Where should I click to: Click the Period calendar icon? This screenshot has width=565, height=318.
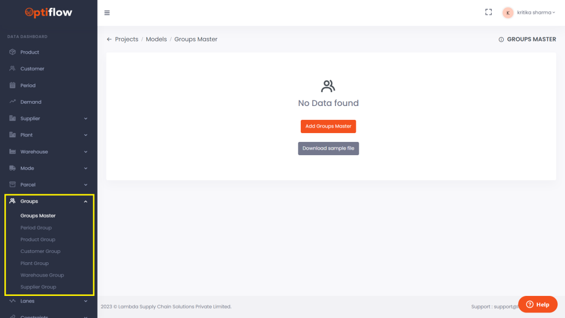coord(12,86)
